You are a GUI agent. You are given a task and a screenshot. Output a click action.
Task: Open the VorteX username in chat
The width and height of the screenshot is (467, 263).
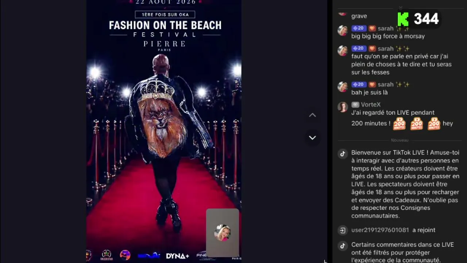pyautogui.click(x=371, y=104)
